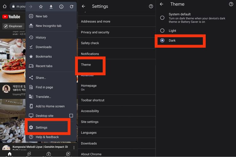
Task: Open Homepage setting
Action: click(x=117, y=87)
